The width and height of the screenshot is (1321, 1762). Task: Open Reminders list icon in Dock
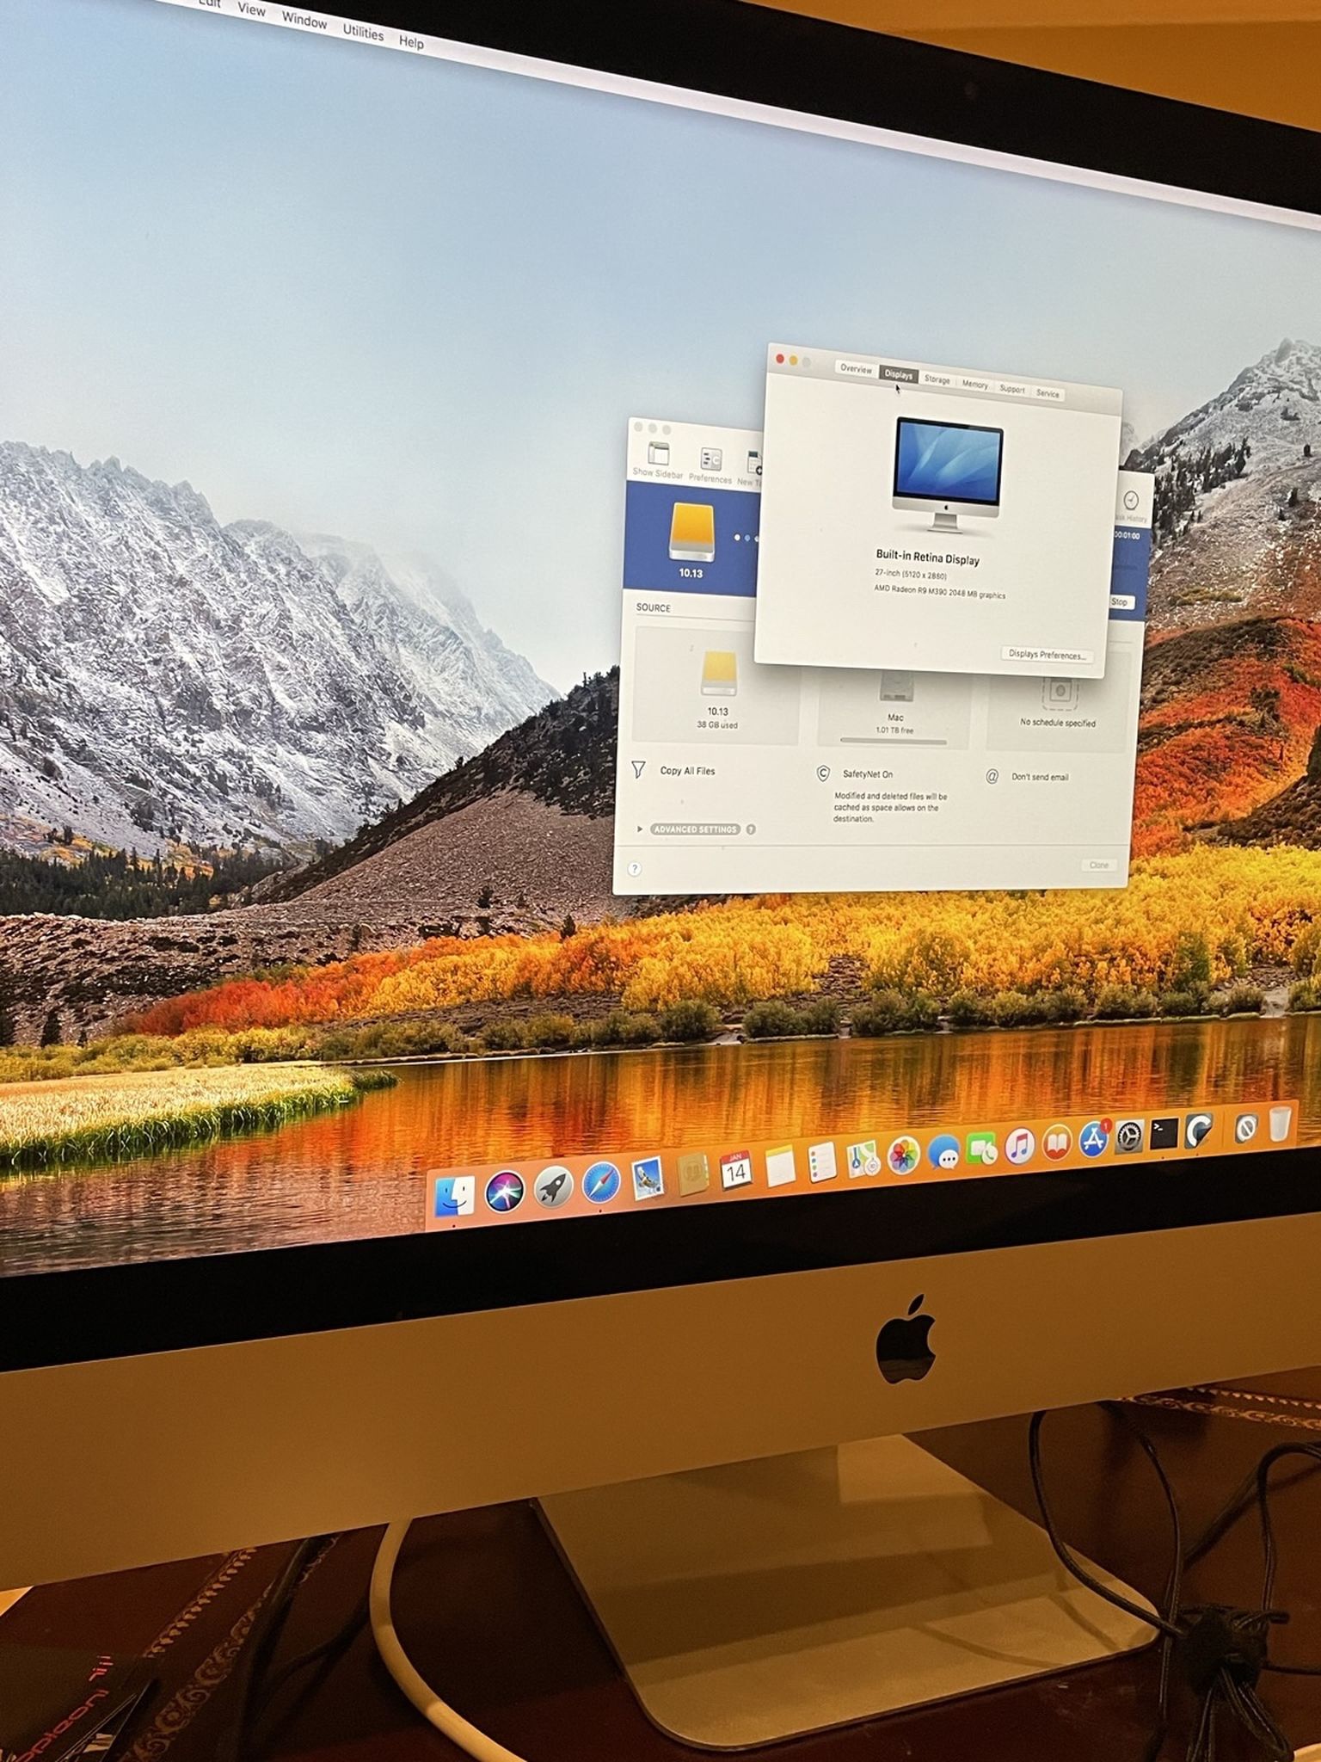click(x=822, y=1164)
